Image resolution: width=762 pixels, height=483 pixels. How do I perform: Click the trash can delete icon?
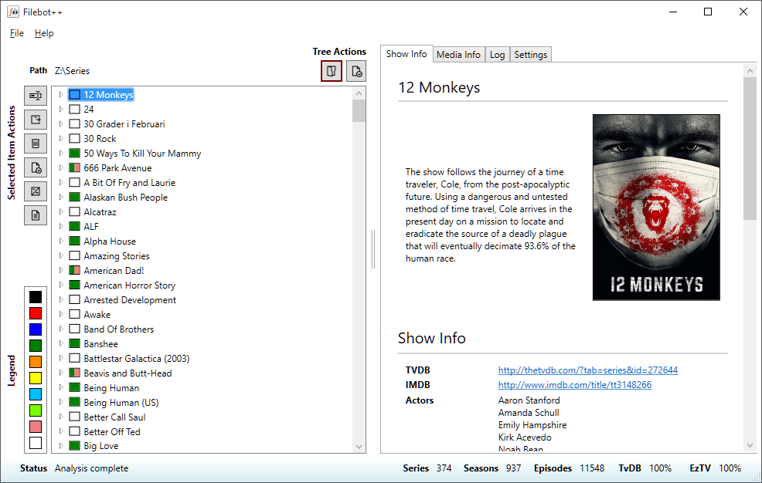[36, 144]
